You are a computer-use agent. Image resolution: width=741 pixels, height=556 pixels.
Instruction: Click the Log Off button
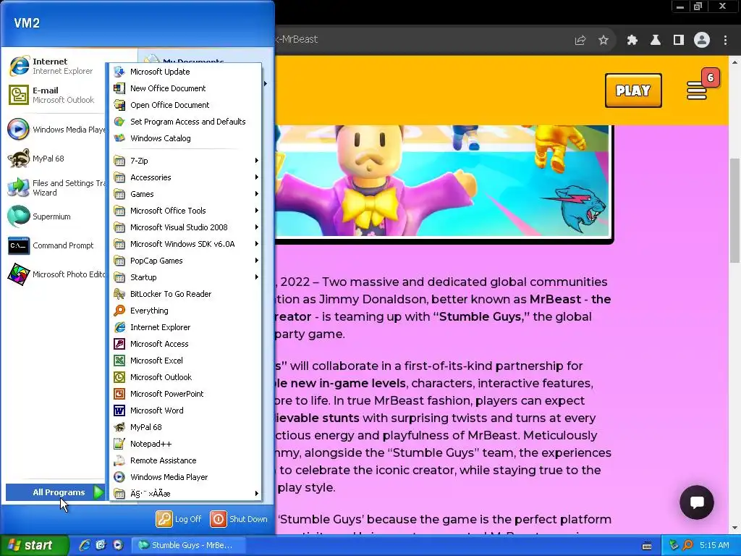tap(179, 519)
